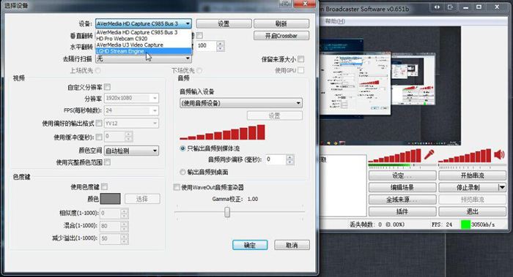Viewport: 513px width, 277px height.
Task: Click the Gamma校正 1.00 value label
Action: point(253,199)
